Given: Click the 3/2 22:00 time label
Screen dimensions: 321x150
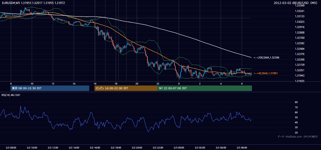Looking at the screenshot, I should (x=158, y=147).
